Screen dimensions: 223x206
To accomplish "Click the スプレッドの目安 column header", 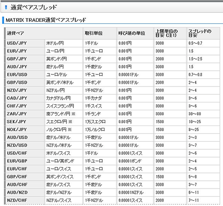I will click(x=203, y=33).
